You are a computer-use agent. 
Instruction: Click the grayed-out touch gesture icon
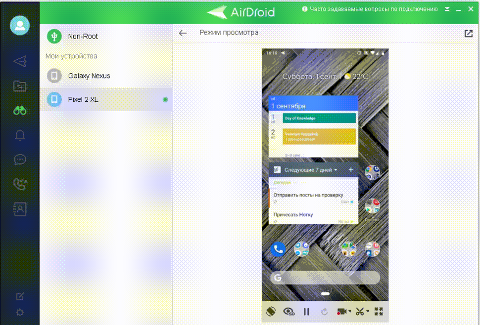(324, 312)
